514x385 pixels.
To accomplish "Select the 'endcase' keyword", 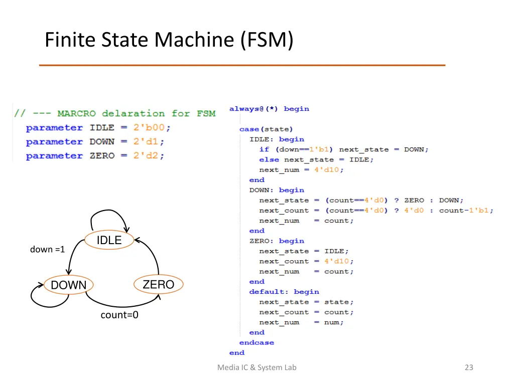I will [x=256, y=342].
